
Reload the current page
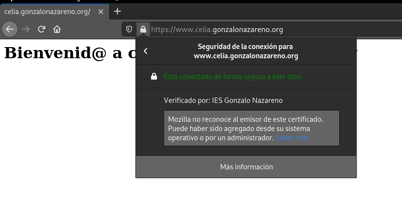pyautogui.click(x=41, y=29)
